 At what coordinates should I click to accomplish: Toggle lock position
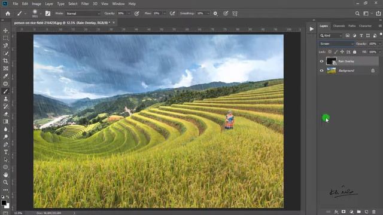pos(342,52)
